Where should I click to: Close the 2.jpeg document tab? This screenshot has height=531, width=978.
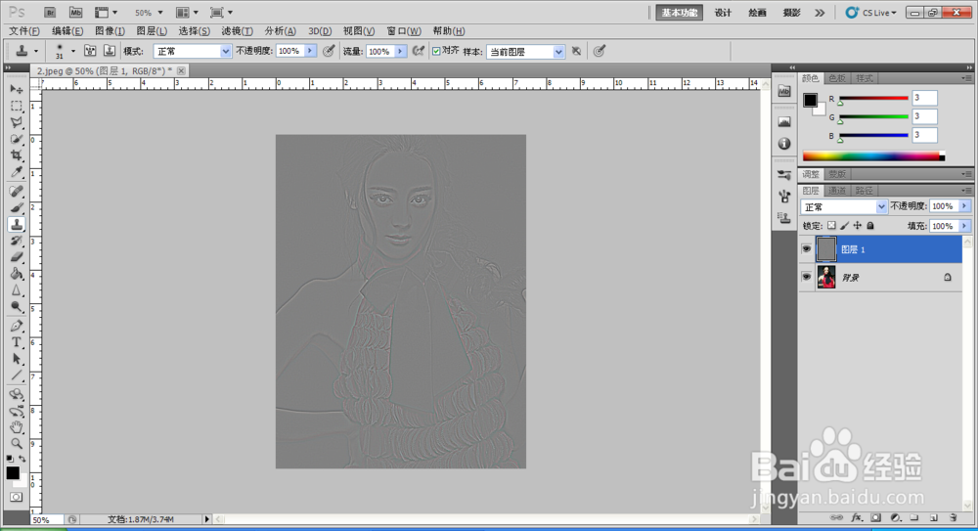point(181,71)
